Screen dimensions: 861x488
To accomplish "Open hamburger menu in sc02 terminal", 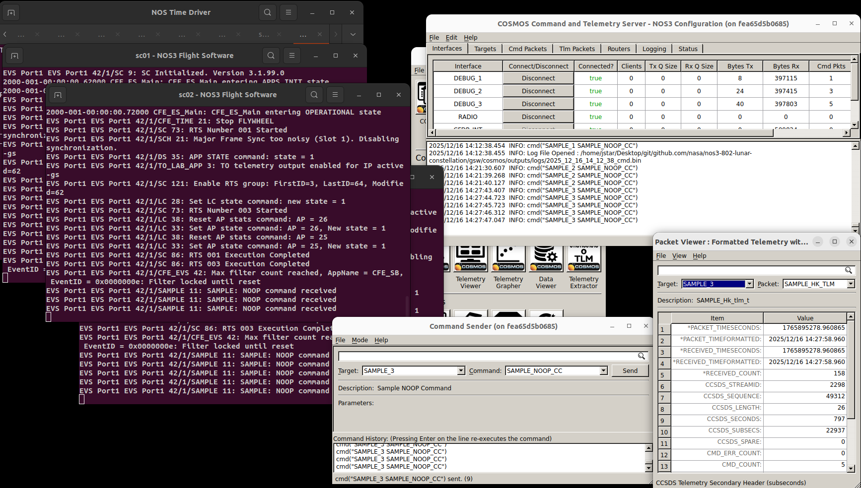I will [335, 95].
